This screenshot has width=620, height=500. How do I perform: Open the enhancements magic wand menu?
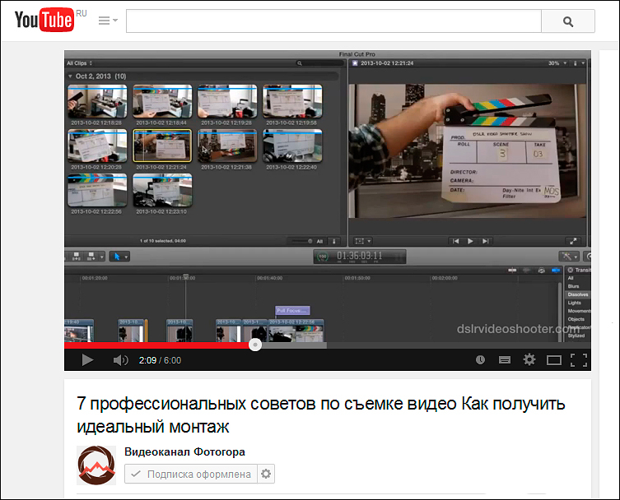569,257
